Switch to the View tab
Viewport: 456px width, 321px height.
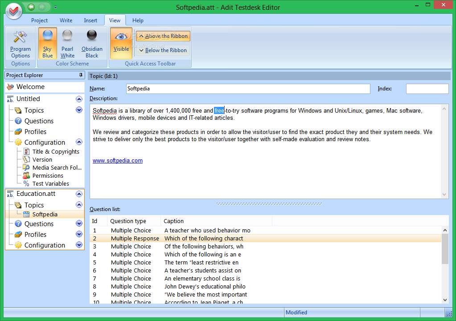click(x=115, y=20)
